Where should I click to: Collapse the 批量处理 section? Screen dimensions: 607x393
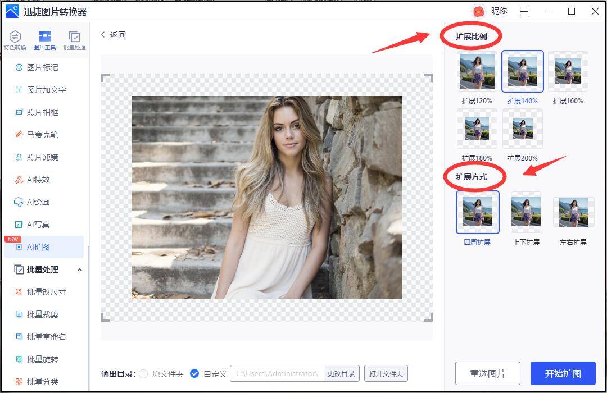pyautogui.click(x=79, y=269)
